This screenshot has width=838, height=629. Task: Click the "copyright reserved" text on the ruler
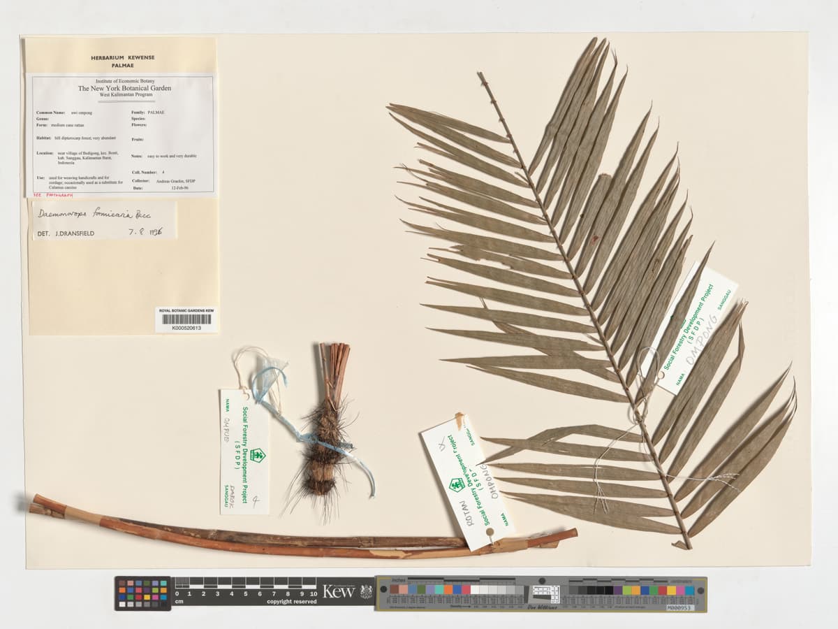pyautogui.click(x=292, y=602)
